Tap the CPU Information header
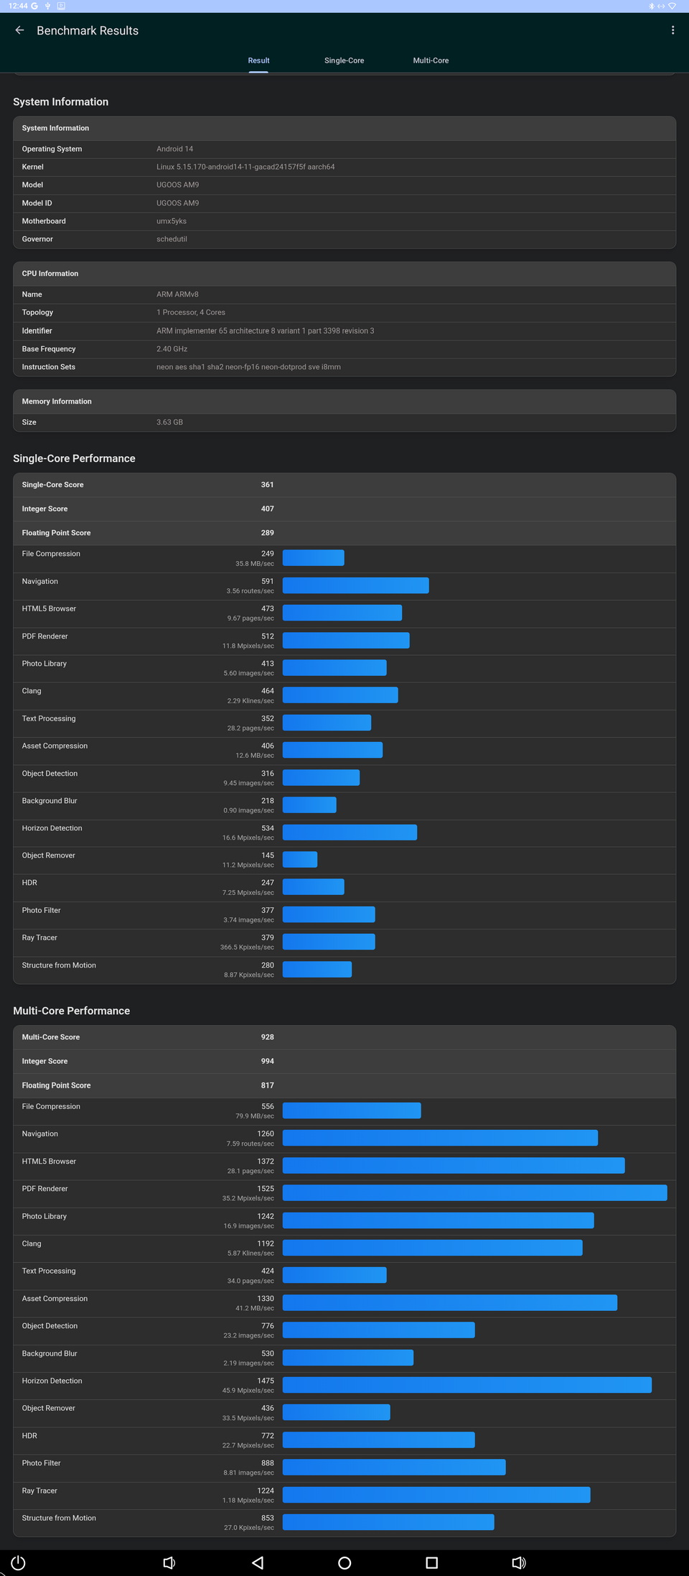The width and height of the screenshot is (689, 1576). pyautogui.click(x=344, y=274)
